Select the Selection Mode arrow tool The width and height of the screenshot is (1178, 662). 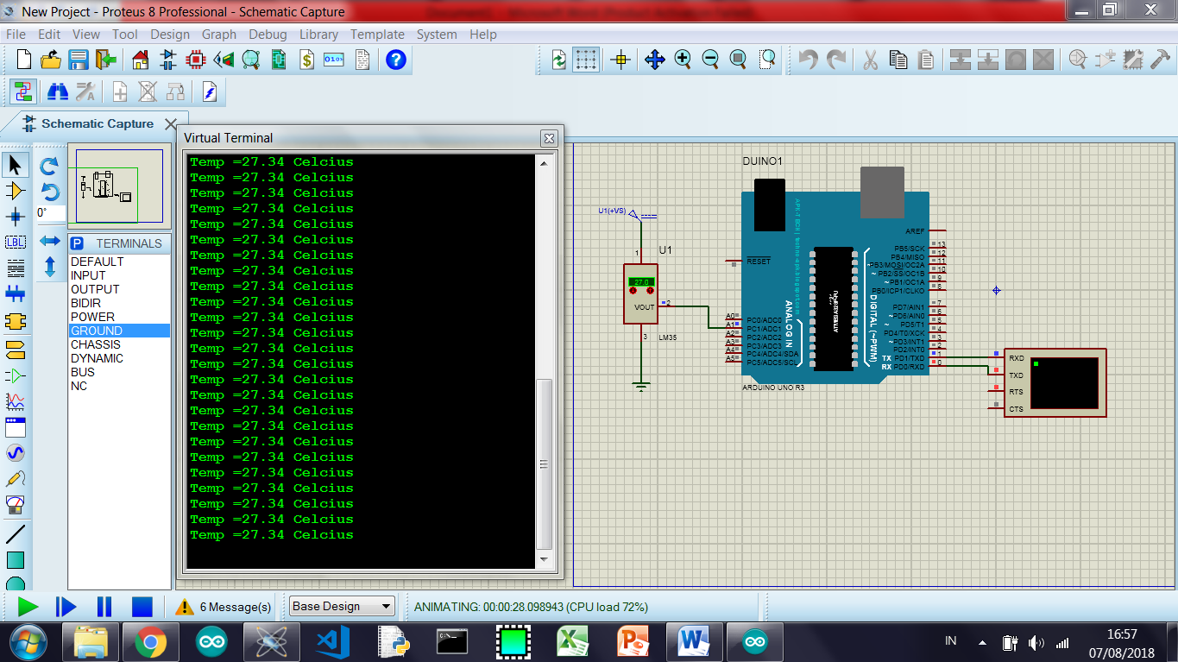(x=16, y=162)
